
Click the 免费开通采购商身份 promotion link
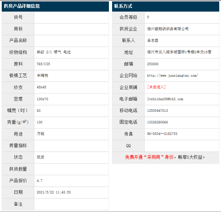165,157
